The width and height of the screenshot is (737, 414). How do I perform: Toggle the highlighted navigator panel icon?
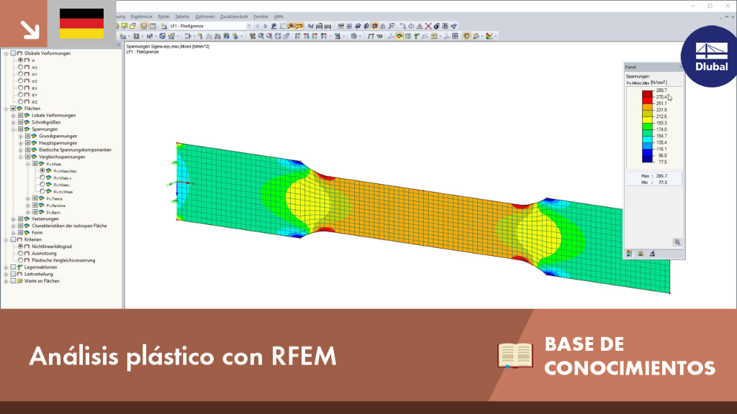tap(144, 27)
